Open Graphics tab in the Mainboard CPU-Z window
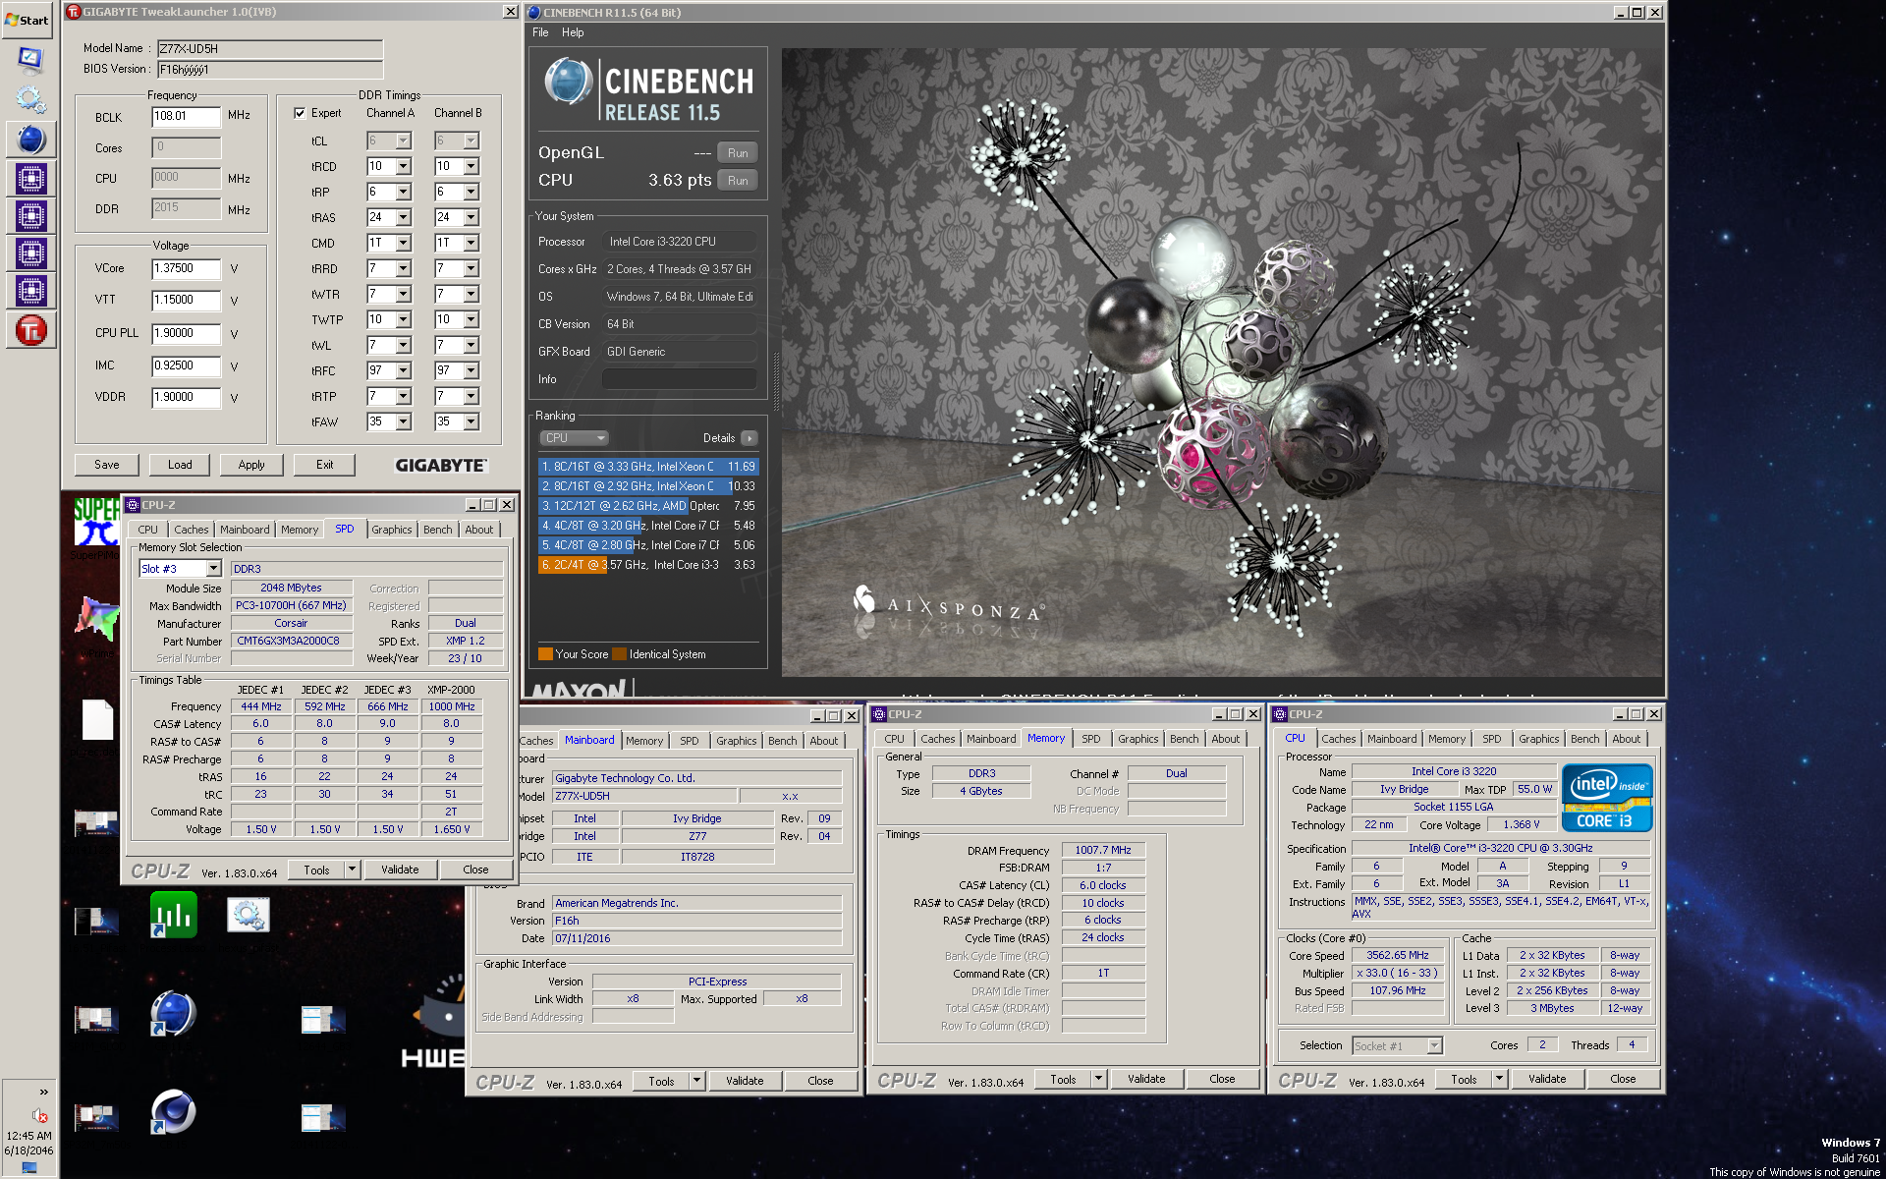The width and height of the screenshot is (1886, 1179). pyautogui.click(x=736, y=741)
